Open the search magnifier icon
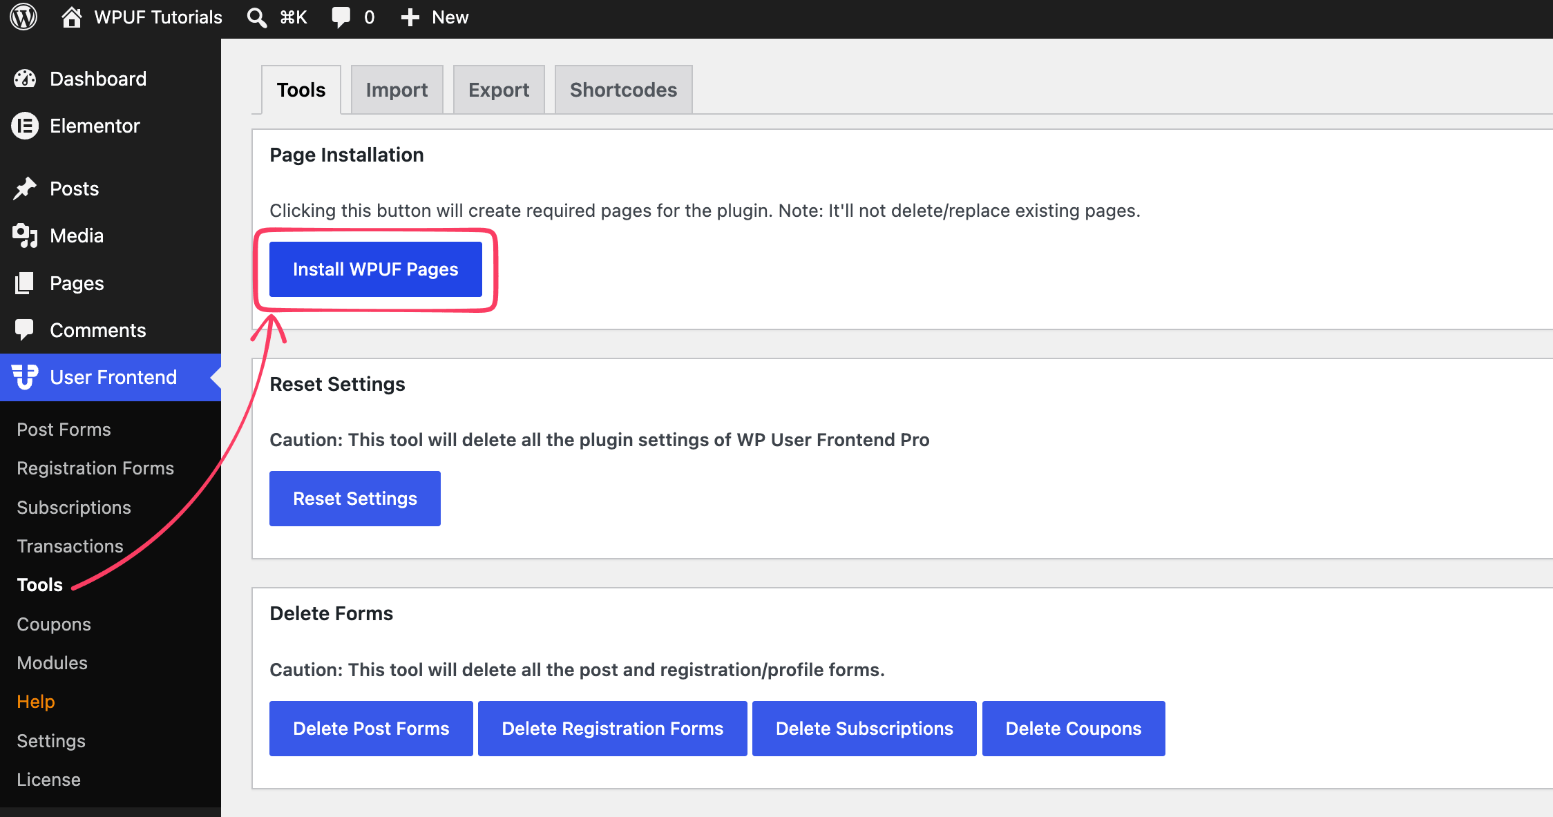 (x=256, y=17)
